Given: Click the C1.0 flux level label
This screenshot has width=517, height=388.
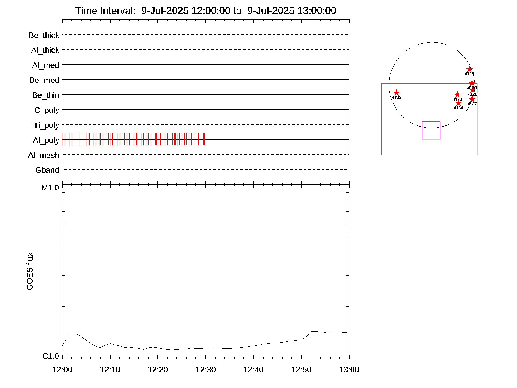Looking at the screenshot, I should point(51,356).
